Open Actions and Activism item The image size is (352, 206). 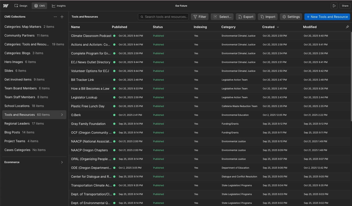tap(91, 45)
